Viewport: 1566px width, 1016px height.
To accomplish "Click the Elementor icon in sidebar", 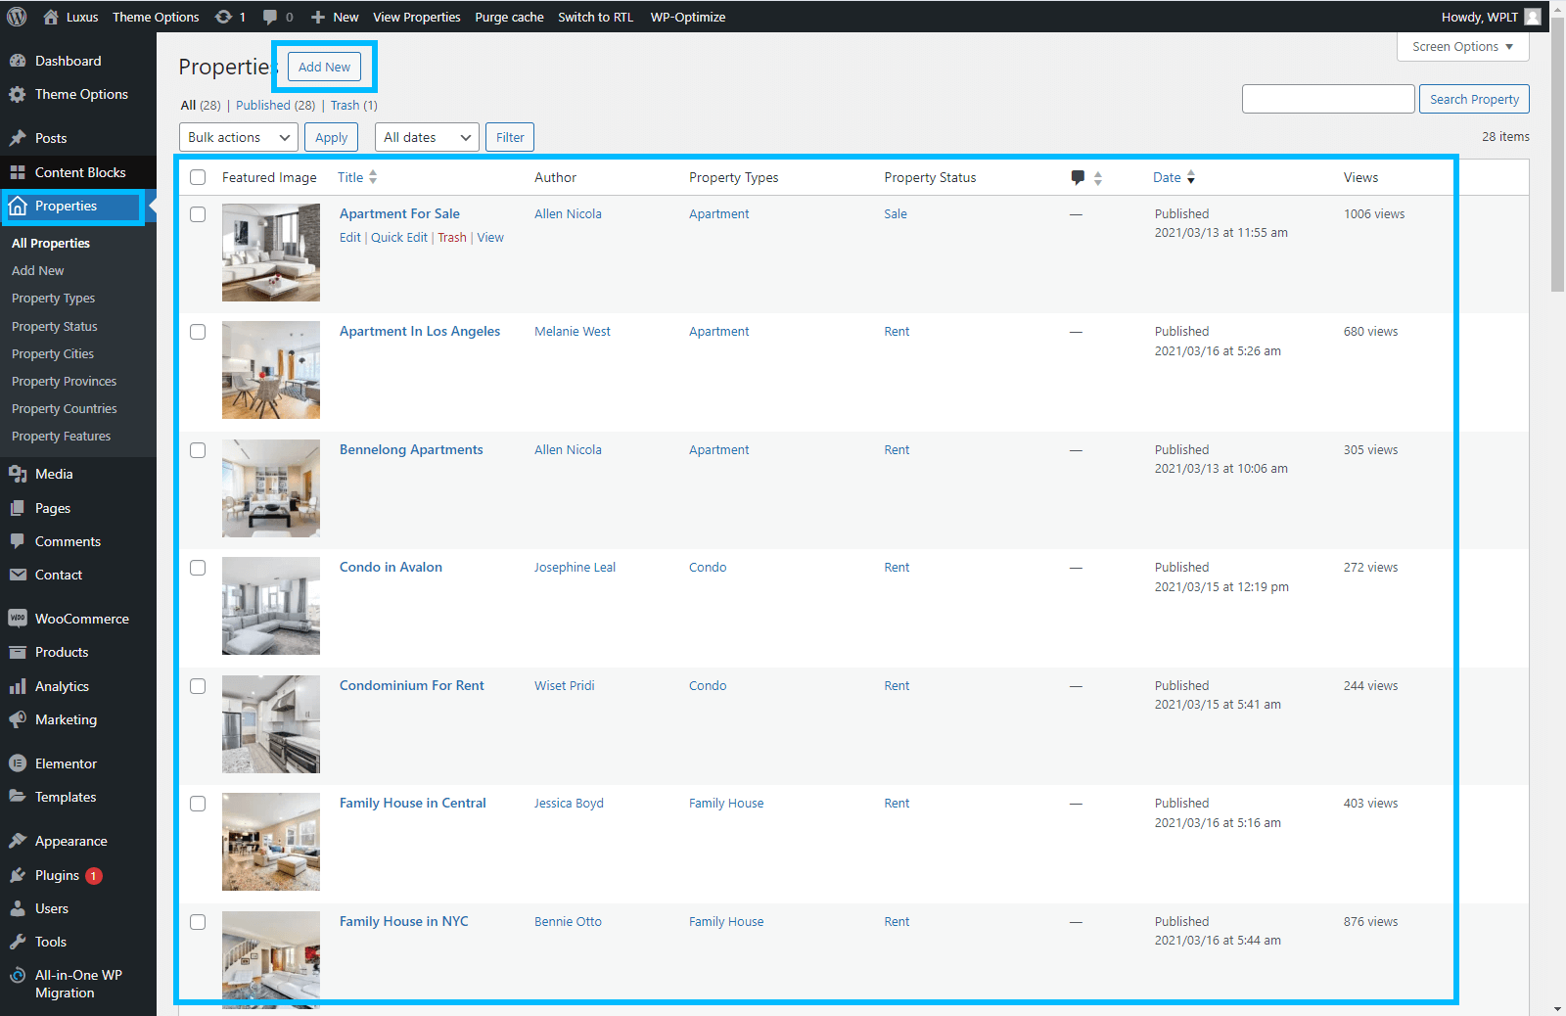I will (18, 763).
